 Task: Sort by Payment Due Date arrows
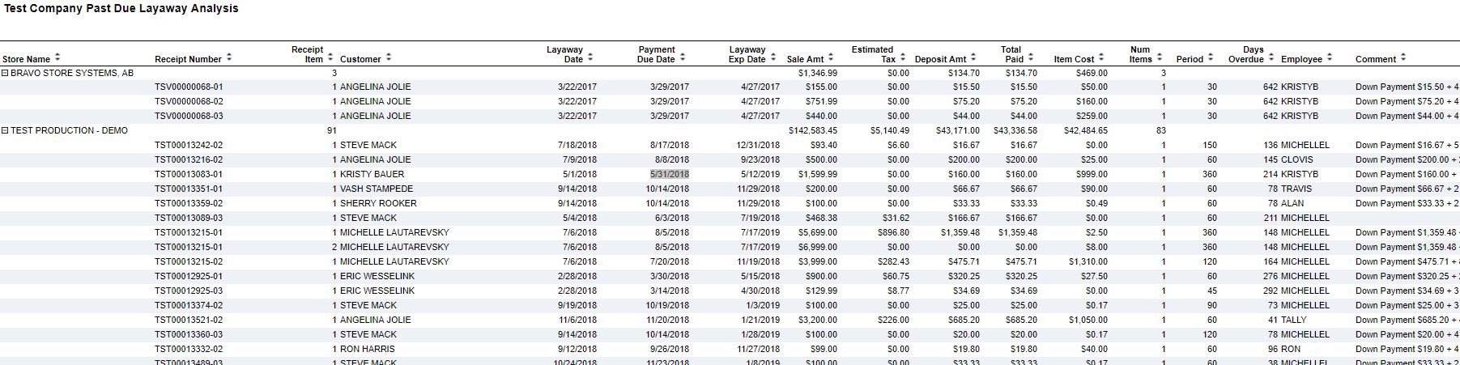(x=682, y=58)
